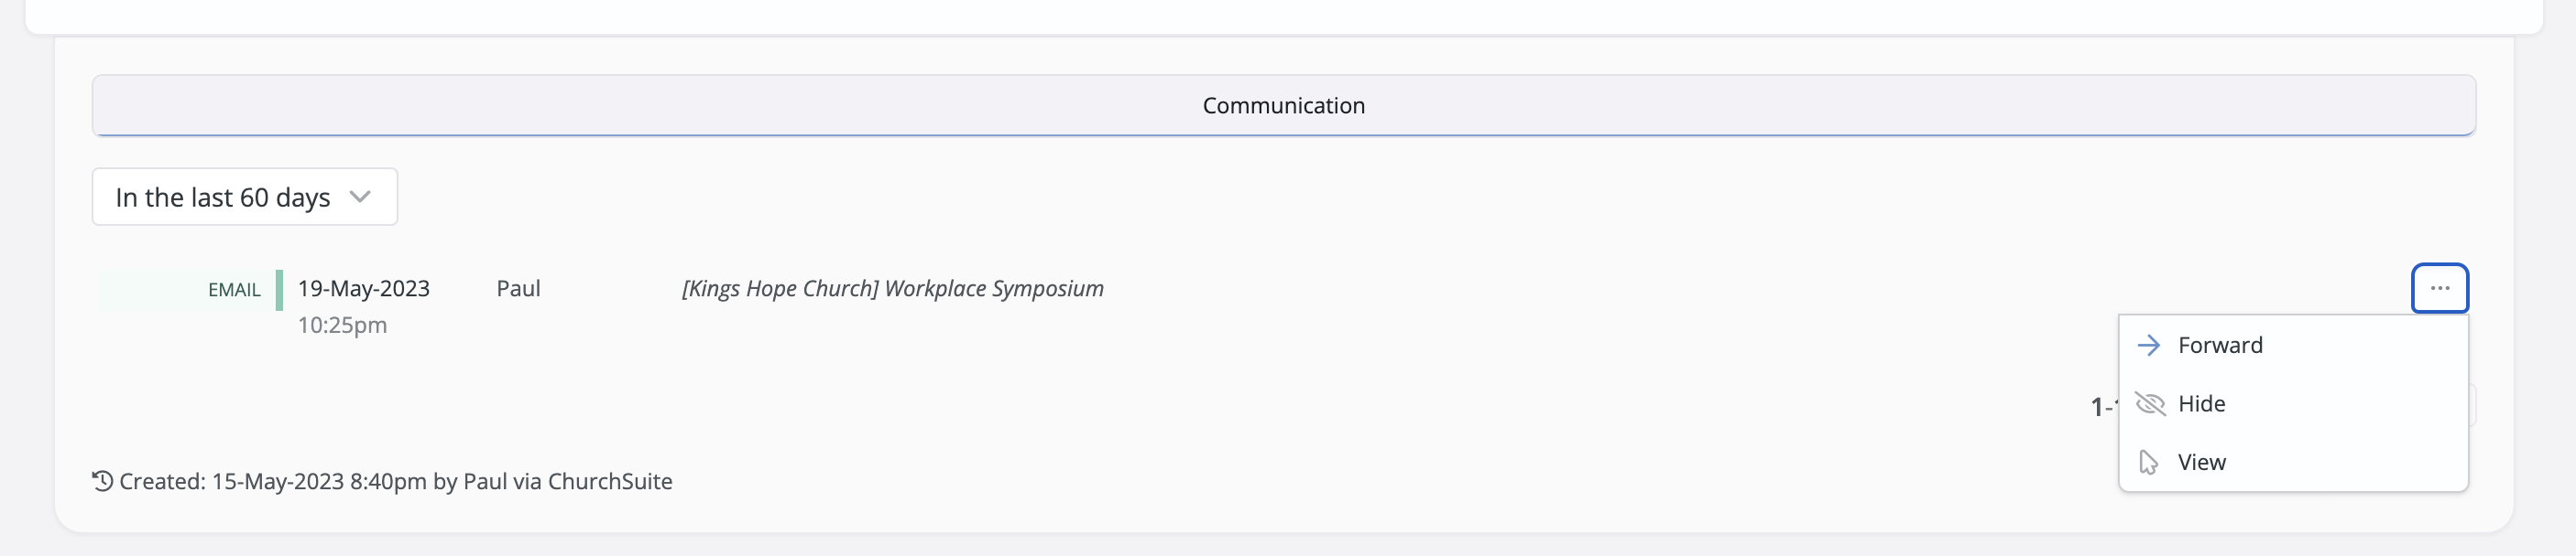Click the 10:25pm timestamp
2576x556 pixels.
342,326
